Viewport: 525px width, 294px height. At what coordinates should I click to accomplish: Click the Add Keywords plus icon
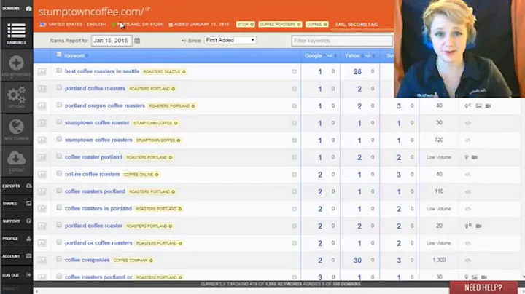pyautogui.click(x=16, y=63)
